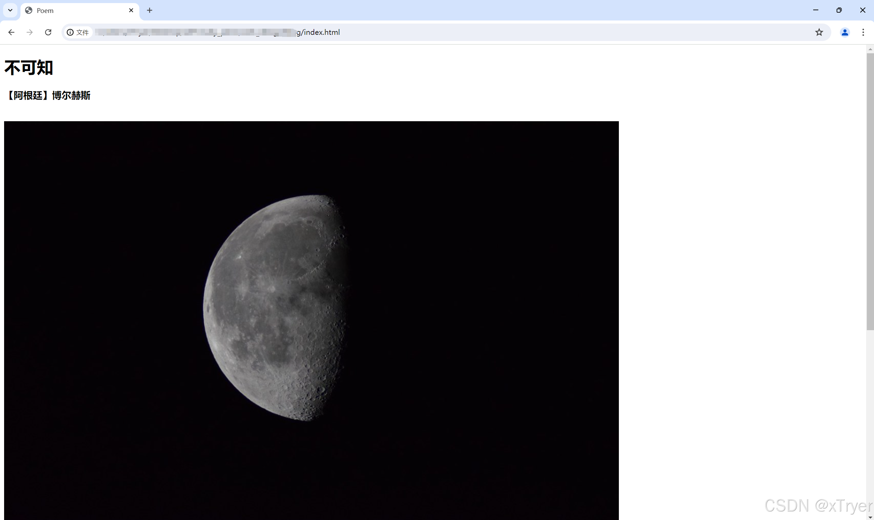Bookmark this page with the star

point(819,32)
